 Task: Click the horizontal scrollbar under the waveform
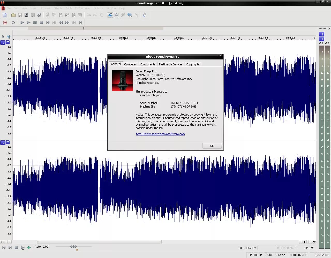(99, 242)
